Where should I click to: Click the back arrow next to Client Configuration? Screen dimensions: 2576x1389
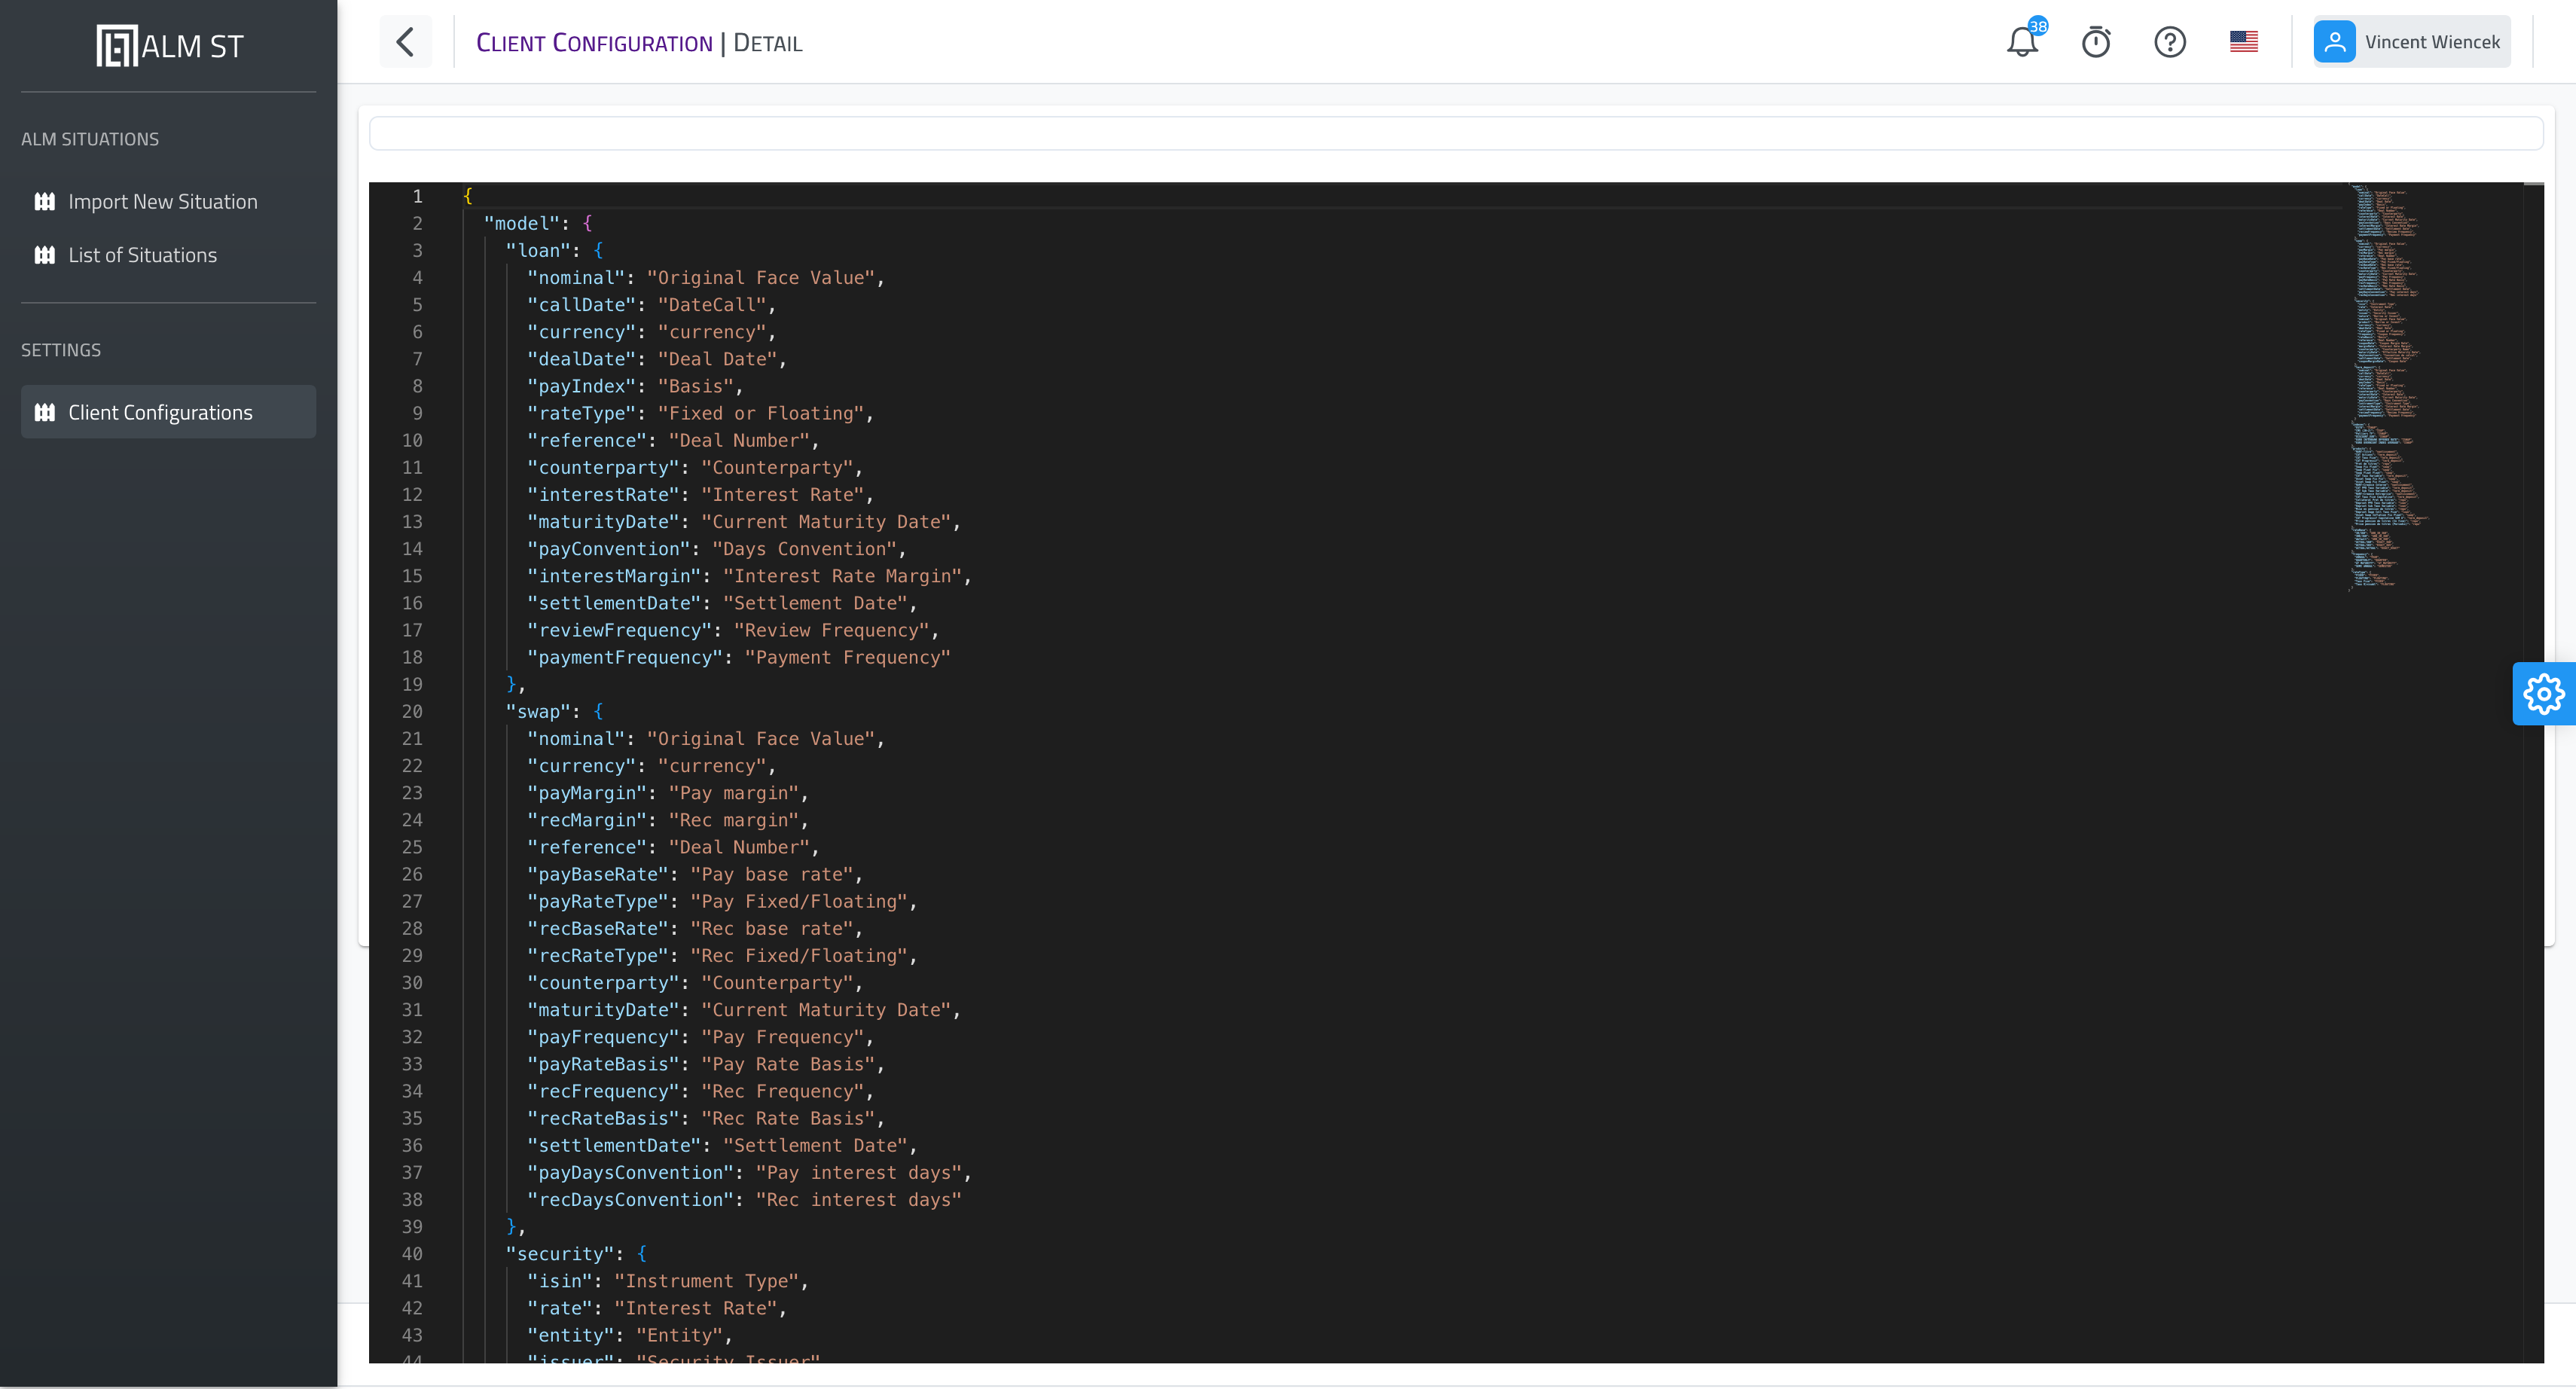pyautogui.click(x=405, y=42)
